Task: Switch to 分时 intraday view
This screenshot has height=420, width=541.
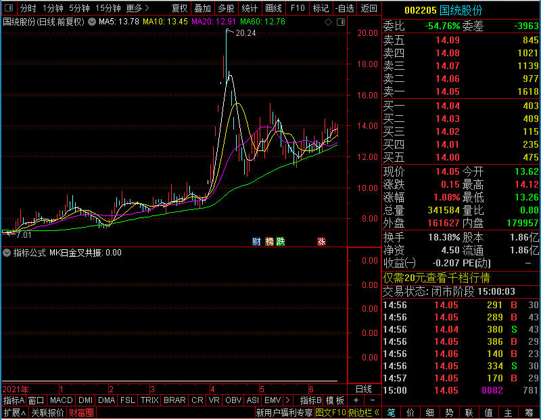Action: click(x=28, y=8)
